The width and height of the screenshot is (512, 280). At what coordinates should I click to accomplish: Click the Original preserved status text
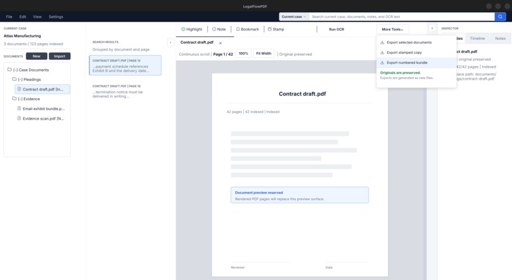[x=295, y=54]
